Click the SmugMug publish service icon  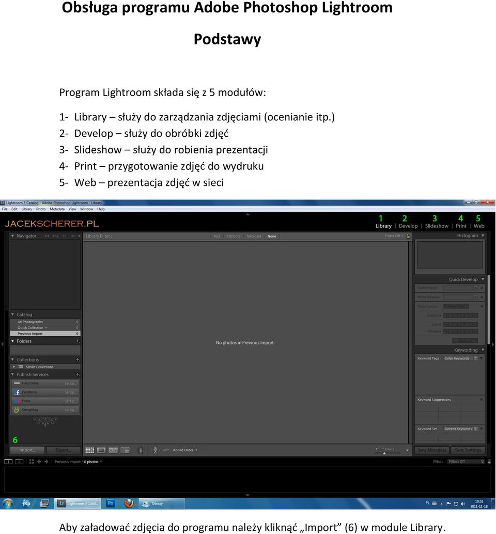coord(17,410)
